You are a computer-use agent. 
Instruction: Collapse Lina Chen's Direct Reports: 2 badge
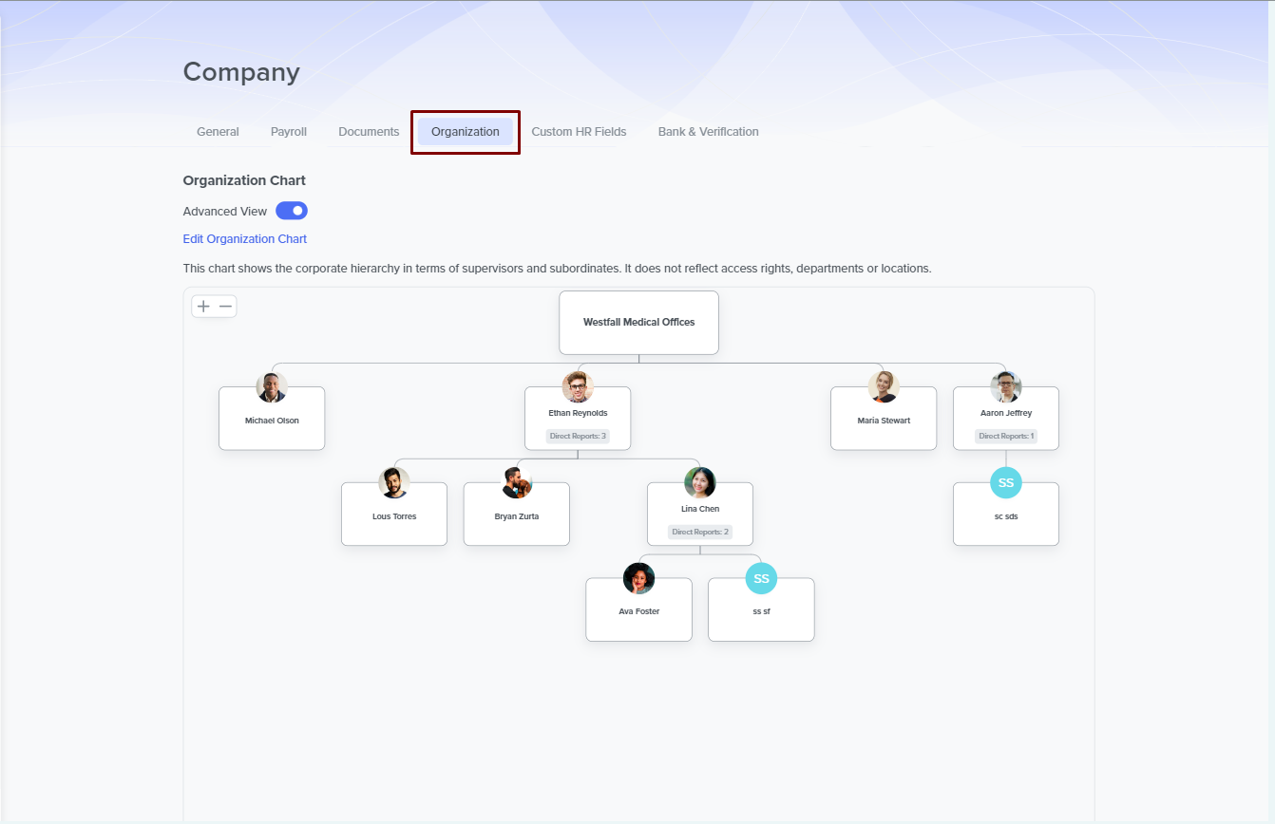tap(700, 533)
